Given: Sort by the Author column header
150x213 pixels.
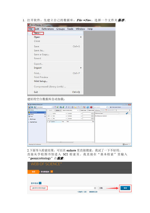Looking at the screenshot, I should 56,122.
